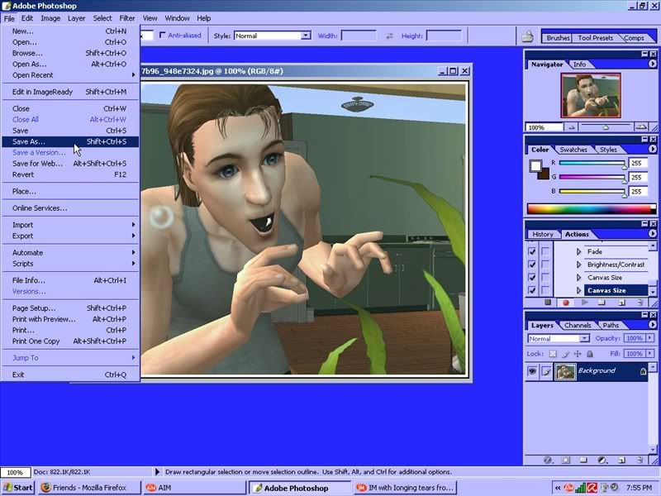The height and width of the screenshot is (496, 661).
Task: Click the foreground color swatch
Action: click(x=535, y=166)
